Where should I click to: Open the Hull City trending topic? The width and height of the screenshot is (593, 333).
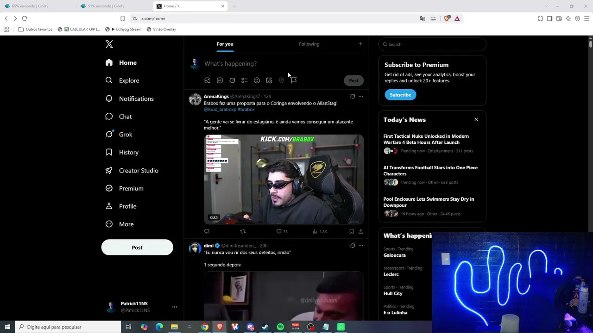tap(393, 294)
